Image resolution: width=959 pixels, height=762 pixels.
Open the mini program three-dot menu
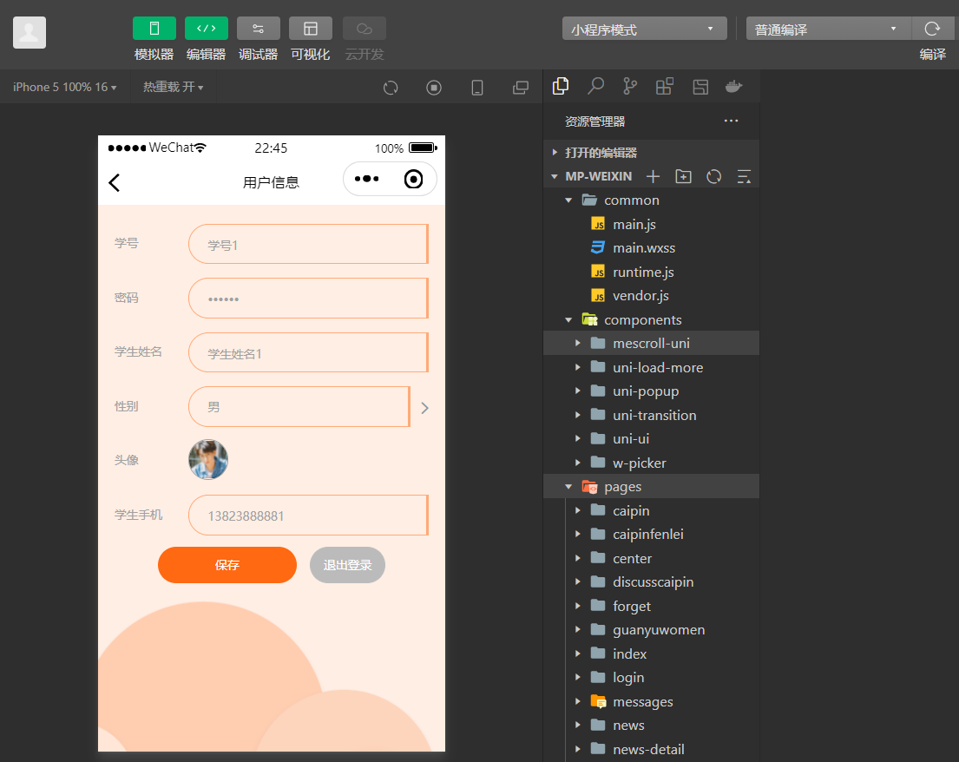click(x=367, y=179)
